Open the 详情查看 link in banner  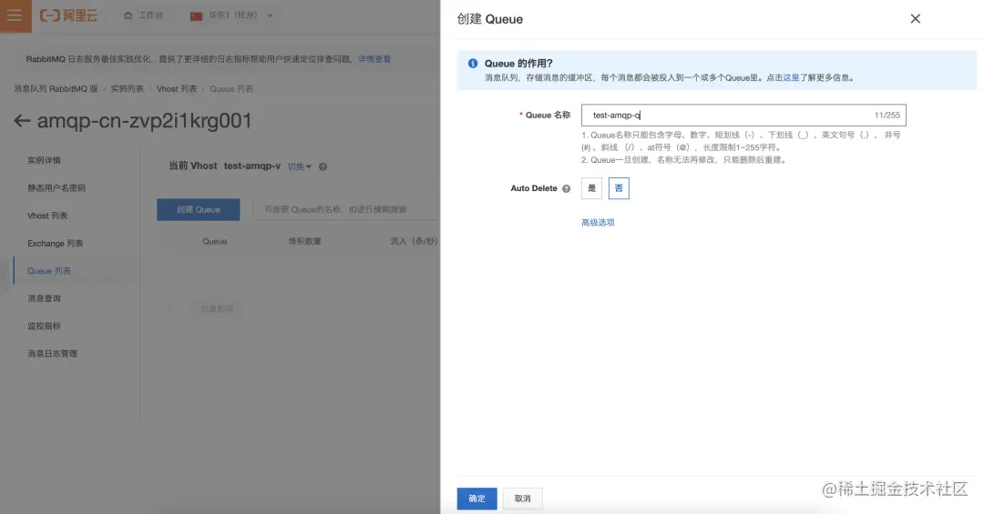click(374, 59)
